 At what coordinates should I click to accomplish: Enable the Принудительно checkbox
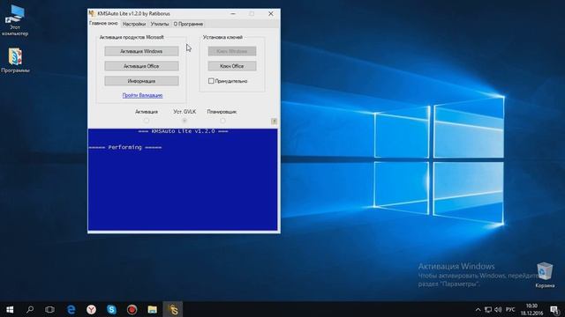click(x=211, y=81)
